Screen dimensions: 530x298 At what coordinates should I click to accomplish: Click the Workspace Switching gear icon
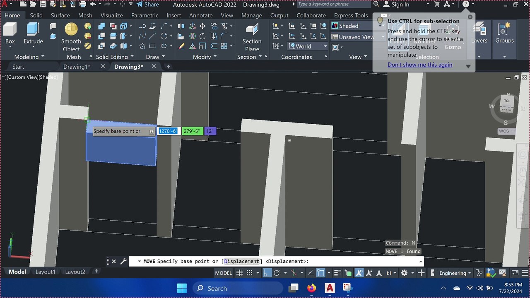(404, 273)
